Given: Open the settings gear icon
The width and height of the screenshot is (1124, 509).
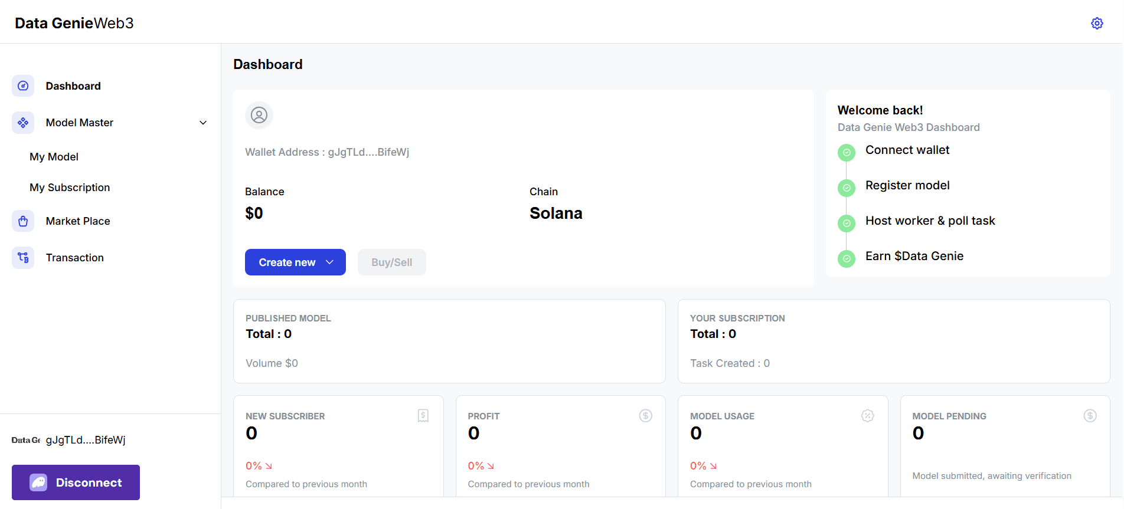Looking at the screenshot, I should (1097, 23).
